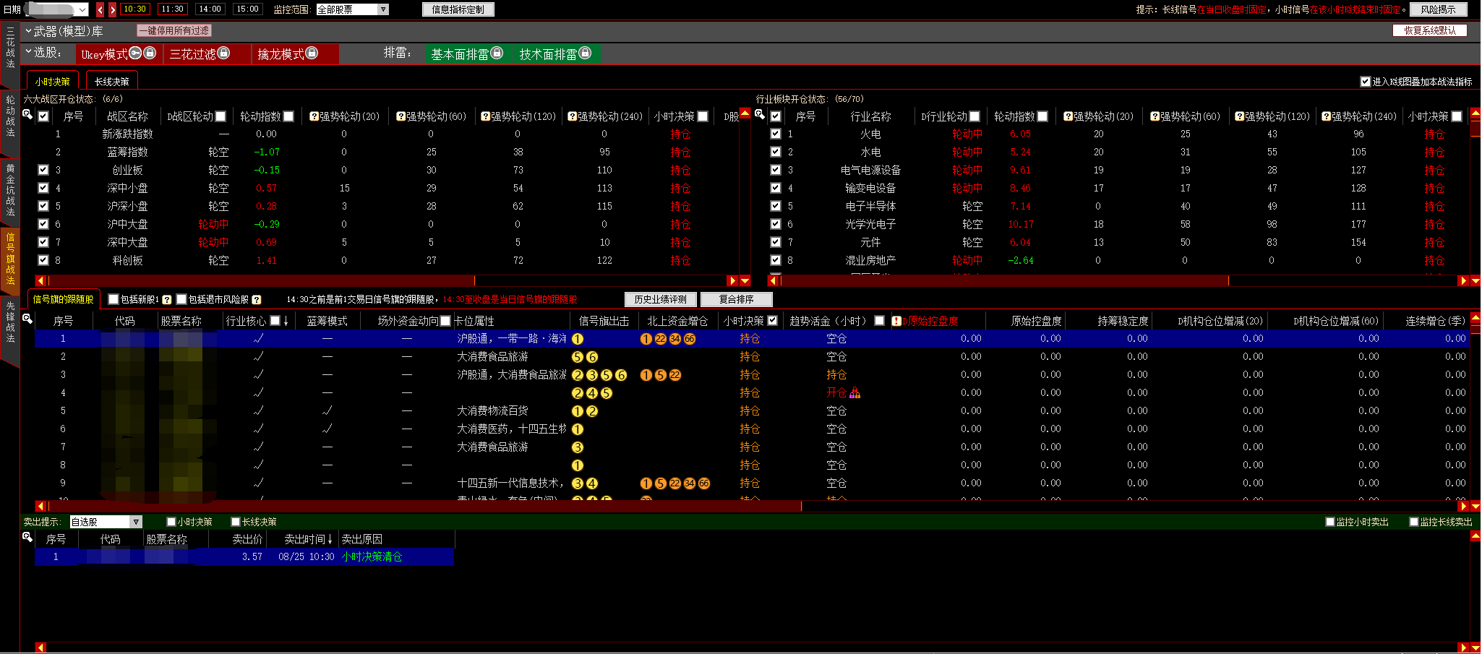Click the question icon next to 包括退市风险股
Image resolution: width=1482 pixels, height=654 pixels.
[x=256, y=300]
